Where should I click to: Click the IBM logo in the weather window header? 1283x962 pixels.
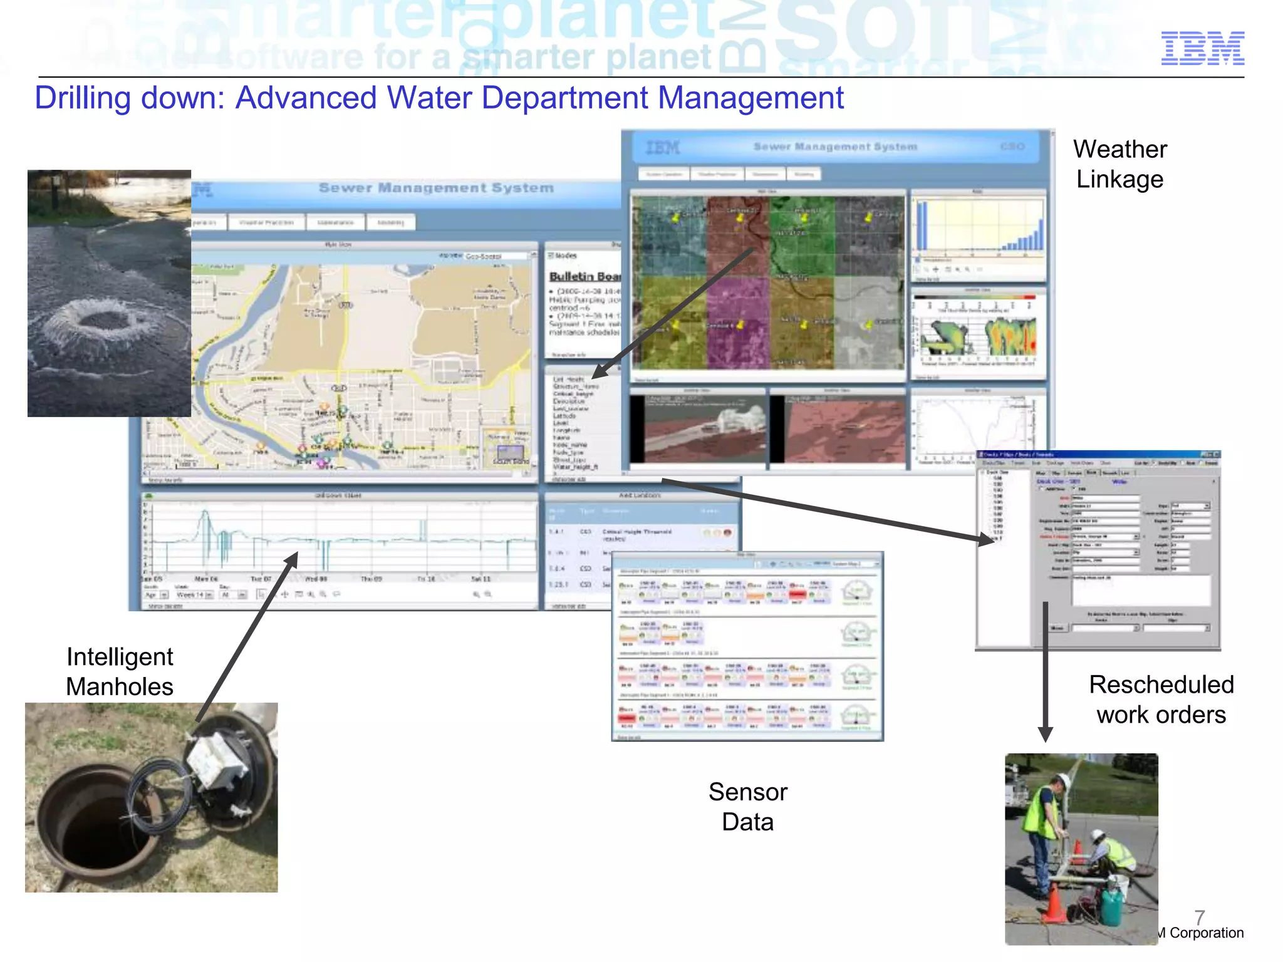tap(663, 148)
